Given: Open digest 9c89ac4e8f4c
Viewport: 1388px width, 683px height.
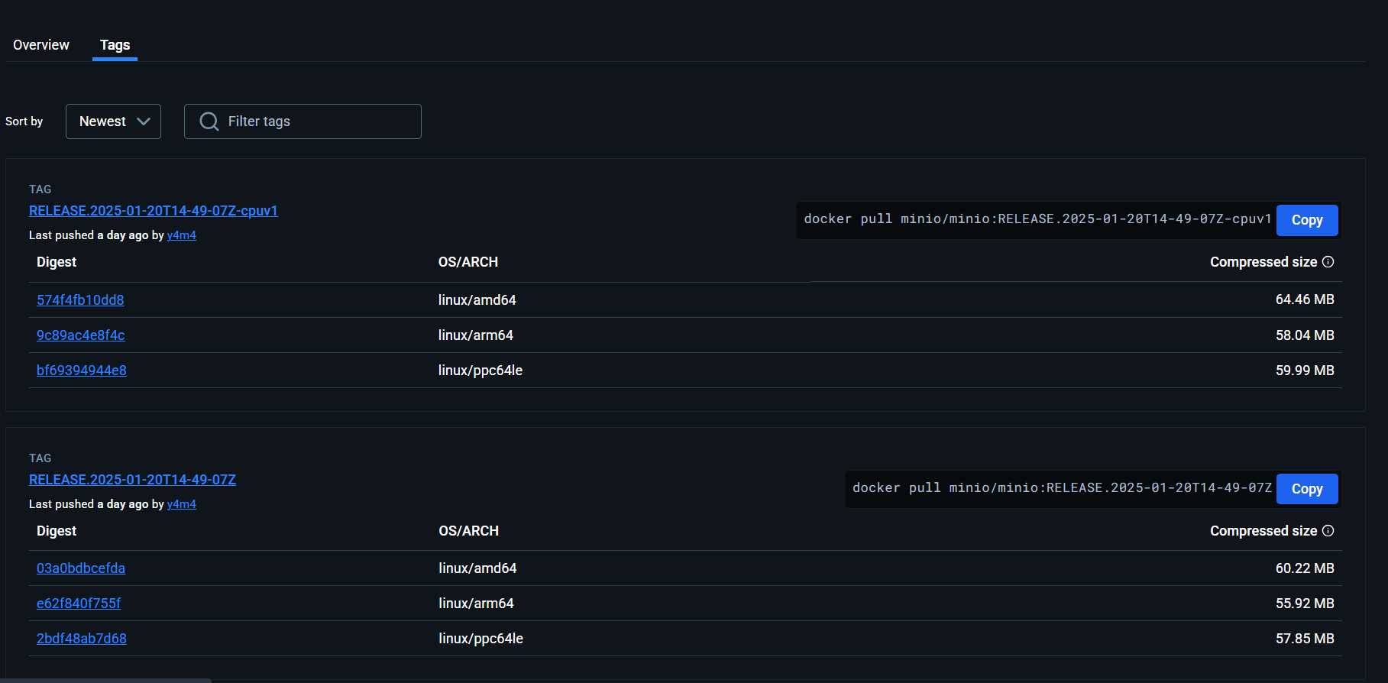Looking at the screenshot, I should point(80,335).
